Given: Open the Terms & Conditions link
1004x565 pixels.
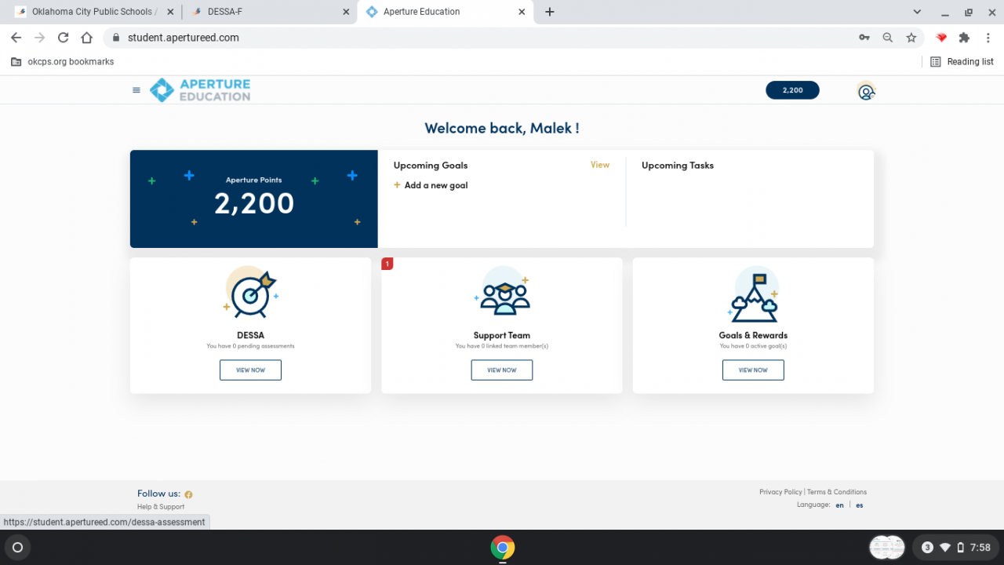Looking at the screenshot, I should (x=837, y=492).
